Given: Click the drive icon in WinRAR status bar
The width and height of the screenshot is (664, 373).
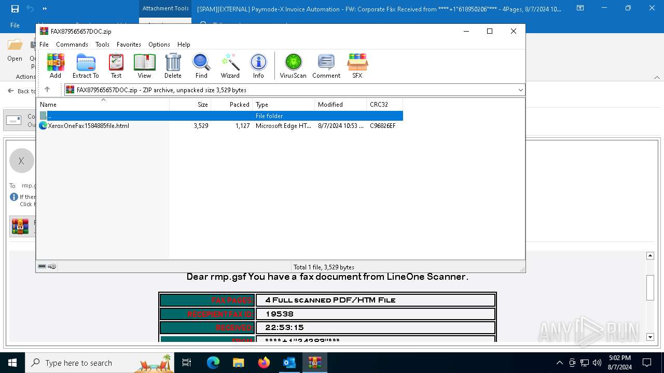Looking at the screenshot, I should [x=42, y=266].
